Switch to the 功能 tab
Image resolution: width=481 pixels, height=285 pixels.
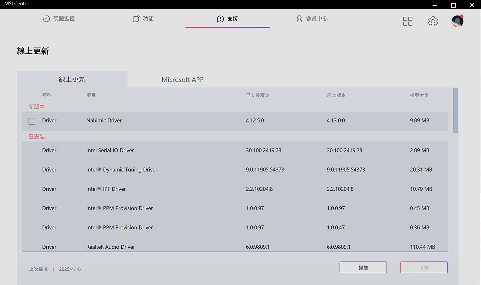143,19
